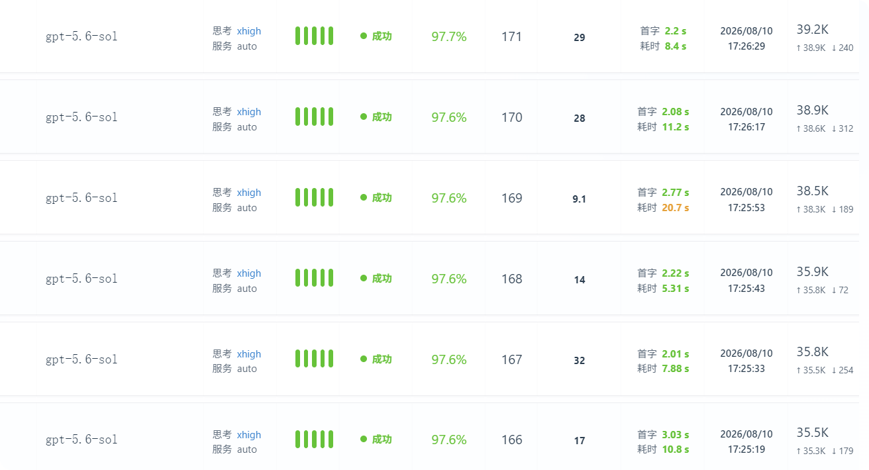Image resolution: width=869 pixels, height=470 pixels.
Task: Click the green signal bars in the 17:25:53 row
Action: coord(314,197)
